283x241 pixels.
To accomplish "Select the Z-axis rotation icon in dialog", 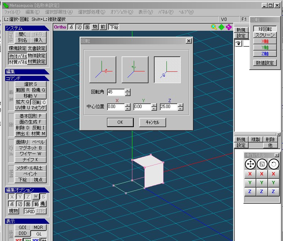I will click(167, 70).
